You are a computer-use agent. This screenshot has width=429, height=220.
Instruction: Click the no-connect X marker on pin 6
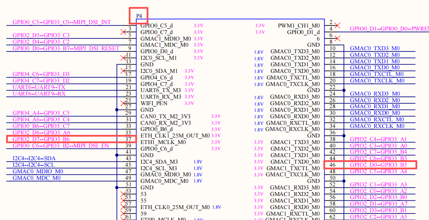337,38
